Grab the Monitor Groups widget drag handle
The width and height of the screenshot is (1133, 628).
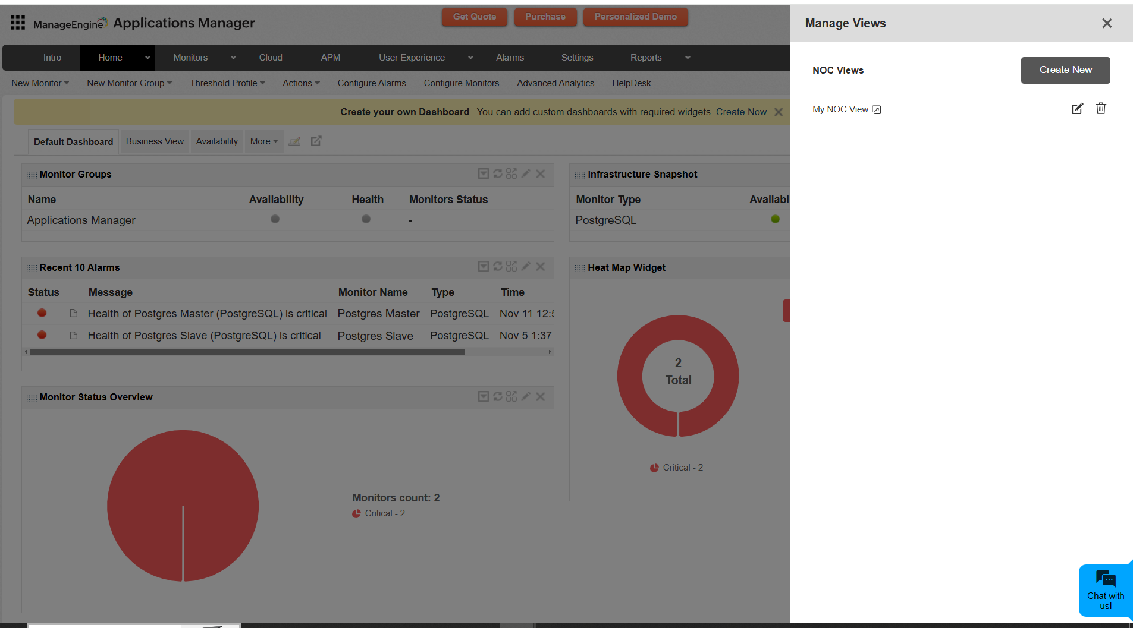click(x=32, y=175)
